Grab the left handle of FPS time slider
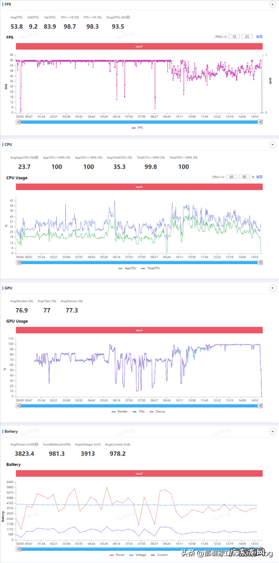This screenshot has width=279, height=563. click(x=18, y=122)
